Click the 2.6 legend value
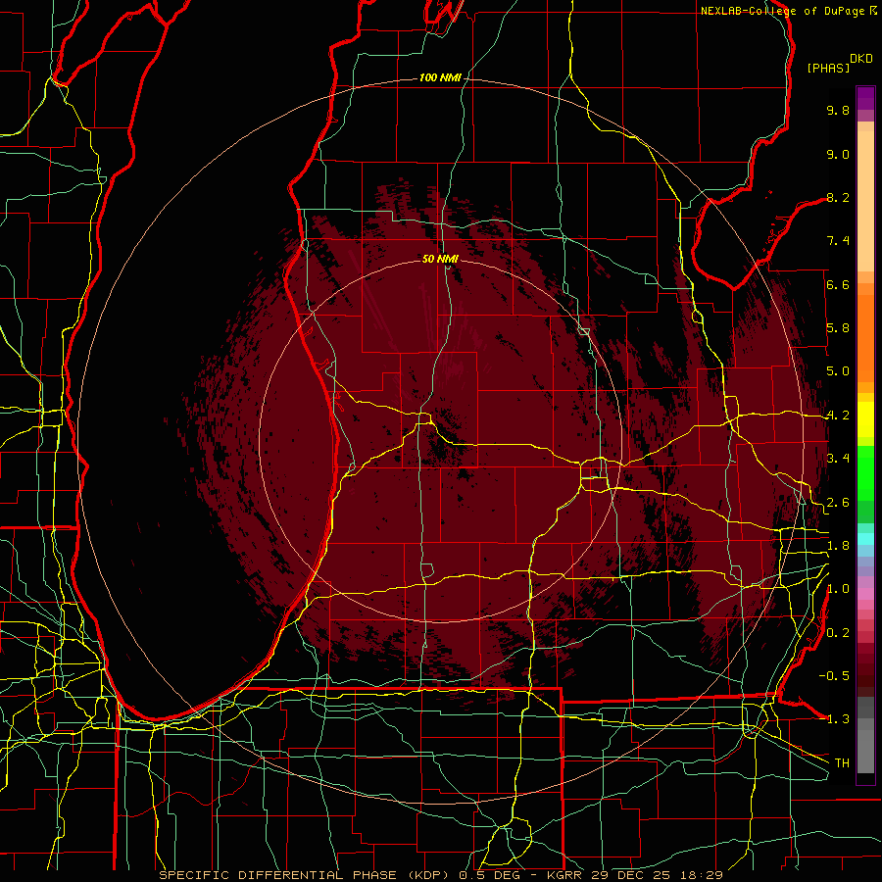Viewport: 882px width, 882px height. [x=838, y=503]
